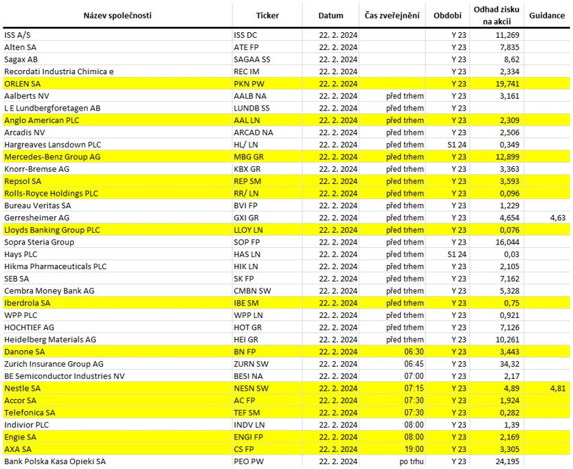Click AXA's release time "19:00"
This screenshot has width=573, height=469.
pyautogui.click(x=414, y=449)
